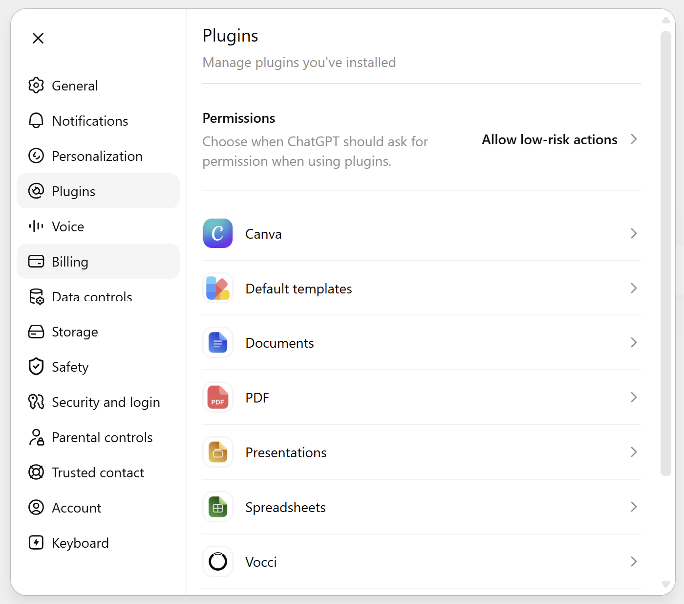Select the Voice settings tab

[x=98, y=226]
